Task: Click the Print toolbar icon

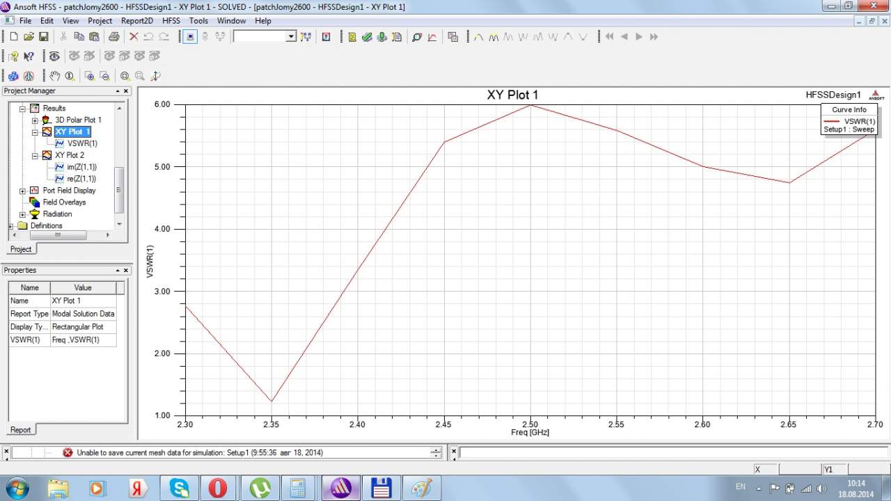Action: pos(113,37)
